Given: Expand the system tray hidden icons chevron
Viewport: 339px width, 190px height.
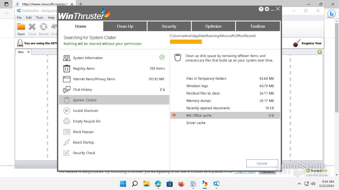Looking at the screenshot, I should click(299, 184).
